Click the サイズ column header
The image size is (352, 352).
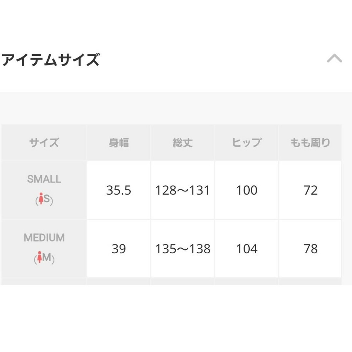[44, 142]
